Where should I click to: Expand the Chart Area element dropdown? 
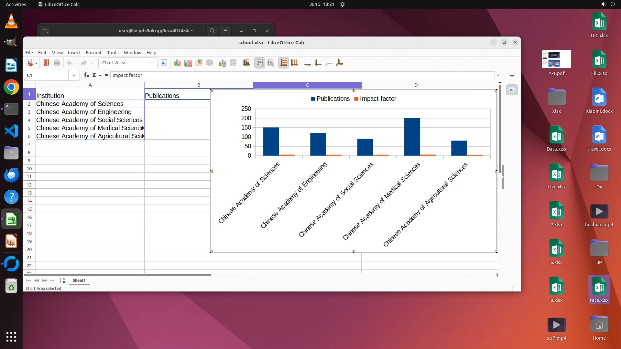(152, 63)
